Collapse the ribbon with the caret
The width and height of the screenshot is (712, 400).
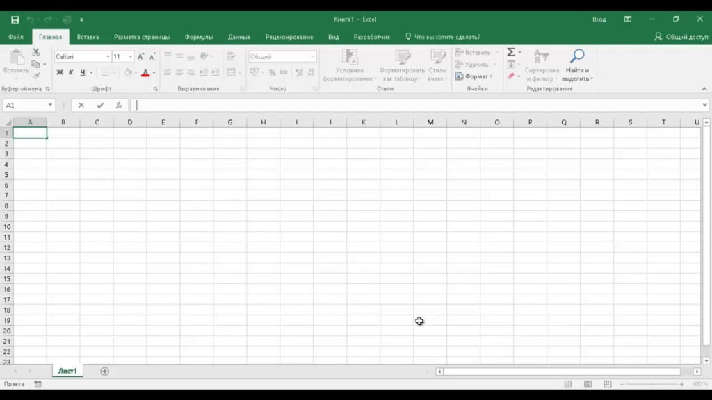tap(704, 89)
